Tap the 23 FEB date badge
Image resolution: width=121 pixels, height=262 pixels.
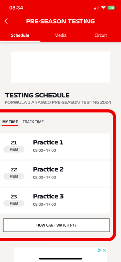14,200
